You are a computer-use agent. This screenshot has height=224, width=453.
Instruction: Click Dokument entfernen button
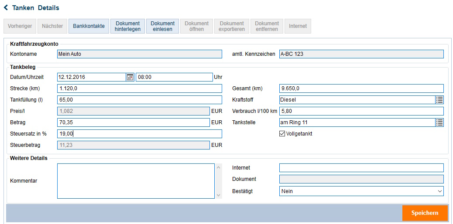[x=267, y=26]
